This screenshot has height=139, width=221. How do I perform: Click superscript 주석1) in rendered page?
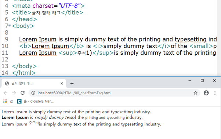(x=34, y=123)
